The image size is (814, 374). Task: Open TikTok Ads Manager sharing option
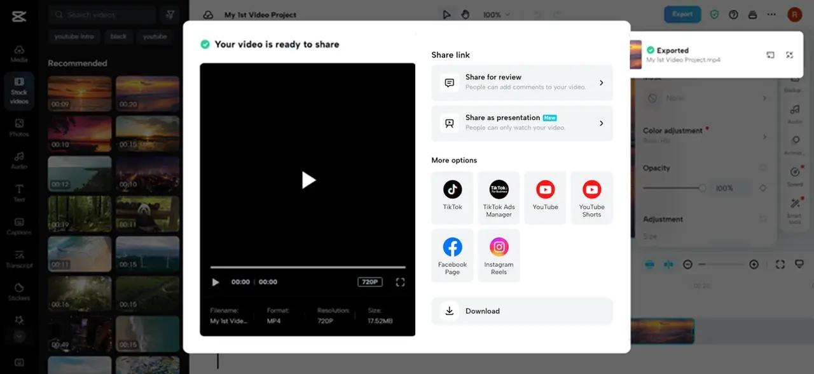point(499,197)
